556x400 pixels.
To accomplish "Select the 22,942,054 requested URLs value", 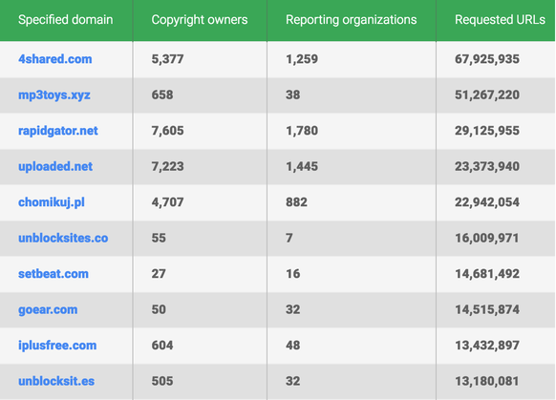I will coord(487,202).
